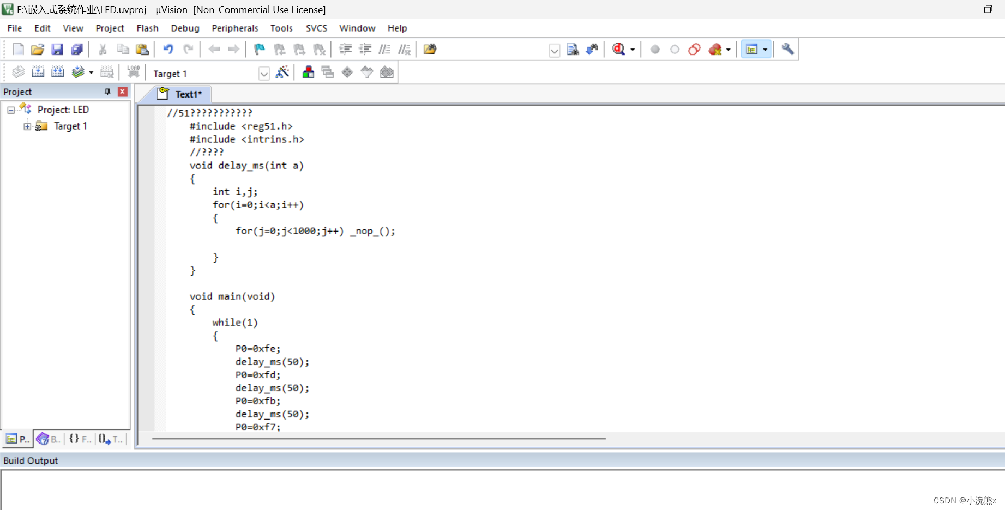The height and width of the screenshot is (510, 1005).
Task: Create a new file with New icon
Action: (18, 50)
